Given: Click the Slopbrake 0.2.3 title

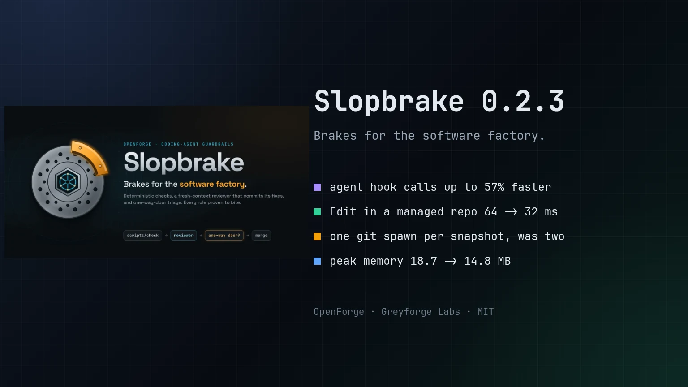Looking at the screenshot, I should 439,102.
